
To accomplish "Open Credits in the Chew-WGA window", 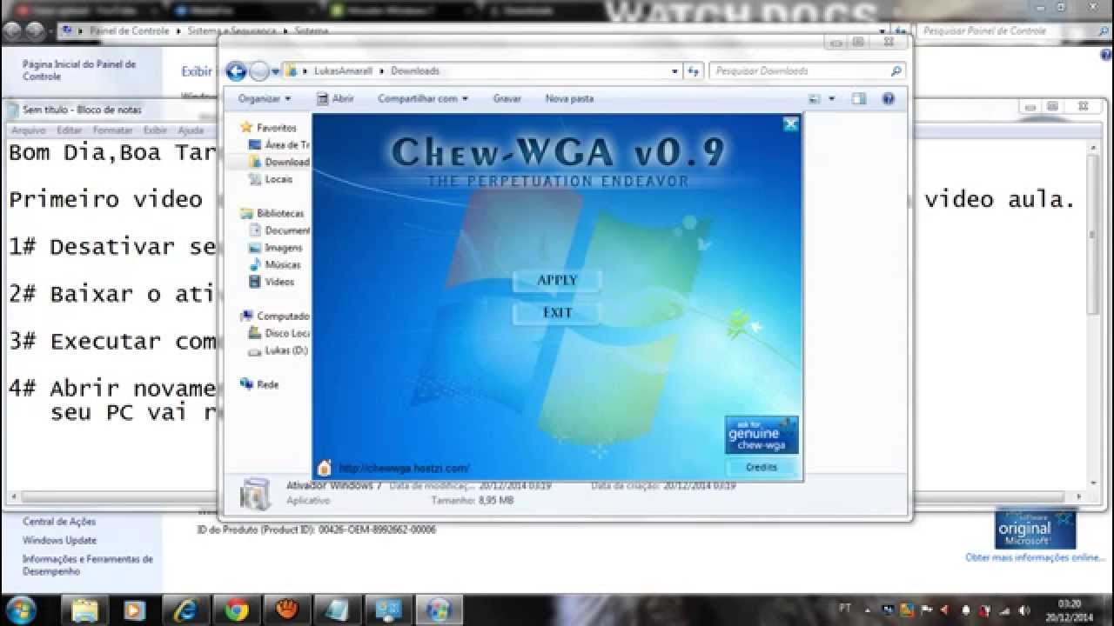I will pos(762,467).
